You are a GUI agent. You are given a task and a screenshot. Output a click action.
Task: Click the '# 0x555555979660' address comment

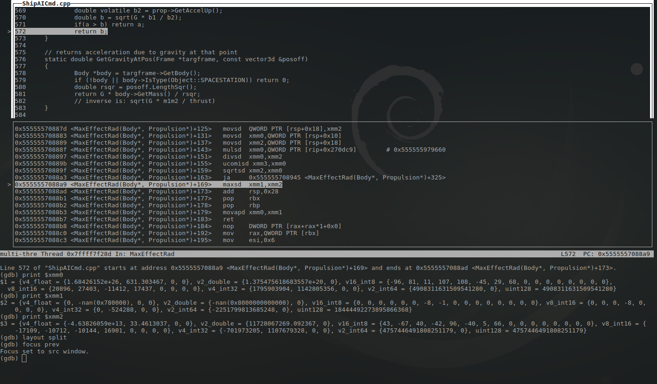tap(416, 149)
